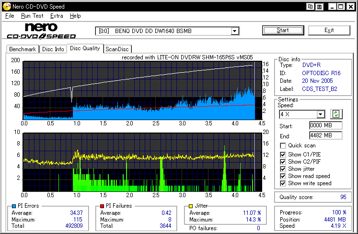358x234 pixels.
Task: Uncheck Show C1/PIE
Action: (x=283, y=155)
